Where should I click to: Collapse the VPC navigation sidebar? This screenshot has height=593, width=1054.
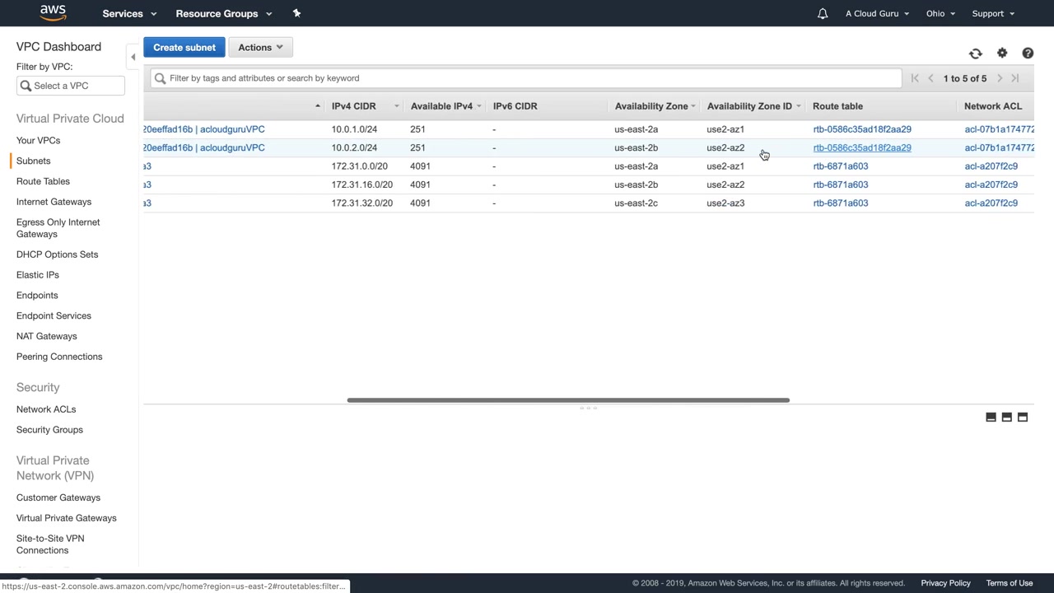pos(133,57)
